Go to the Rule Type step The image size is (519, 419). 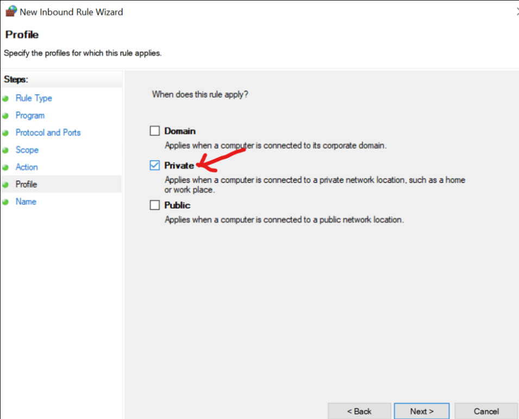34,98
